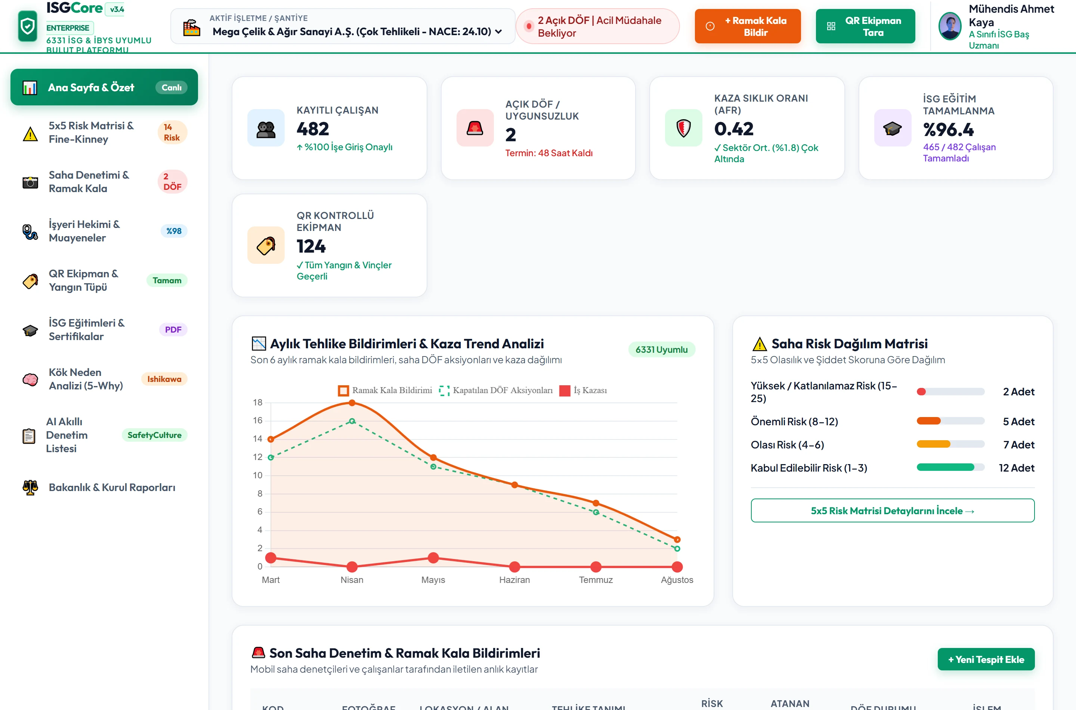The image size is (1076, 710).
Task: Click the warning icon beside Saha Risk Dağılım Matrisi
Action: 760,344
